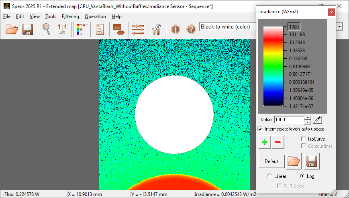The width and height of the screenshot is (349, 198).
Task: Select the 1.42171e-07 bottom level label
Action: click(301, 106)
